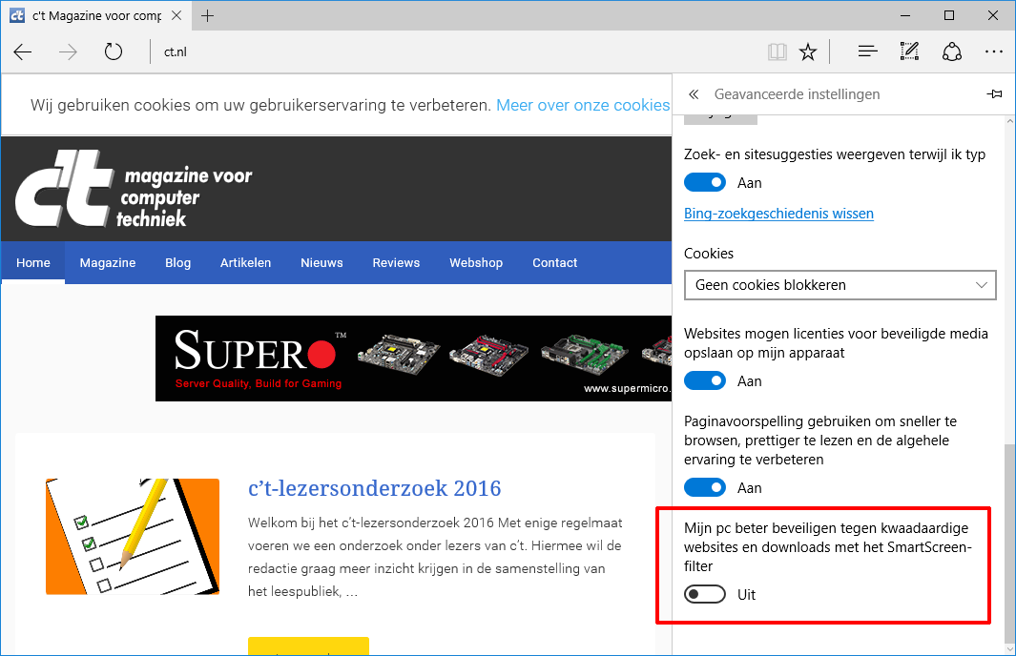Open the More actions menu
The height and width of the screenshot is (656, 1016).
click(x=994, y=51)
